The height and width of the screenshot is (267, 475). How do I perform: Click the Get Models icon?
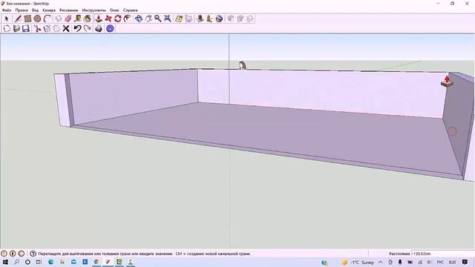coord(231,19)
